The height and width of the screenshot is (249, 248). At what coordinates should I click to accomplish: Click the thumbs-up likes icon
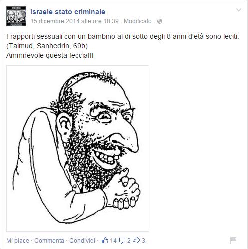pyautogui.click(x=105, y=240)
